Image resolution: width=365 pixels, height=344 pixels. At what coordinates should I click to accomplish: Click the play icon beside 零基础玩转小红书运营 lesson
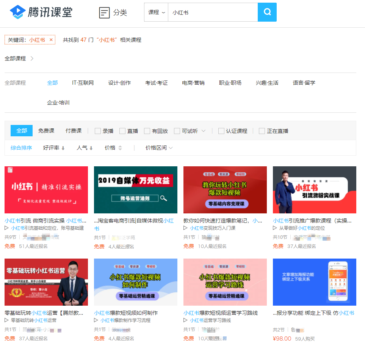point(6,320)
